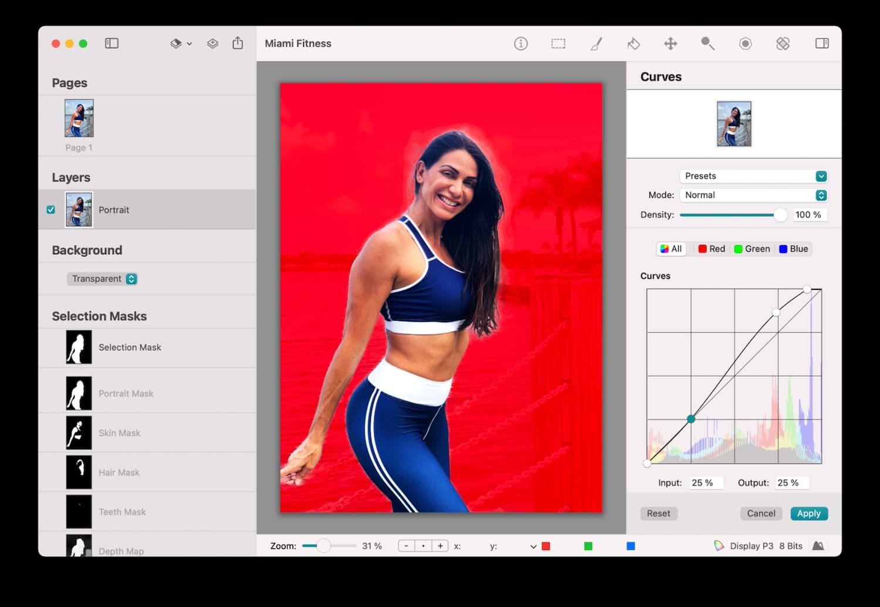Click the Apply button
880x607 pixels.
[x=809, y=514]
